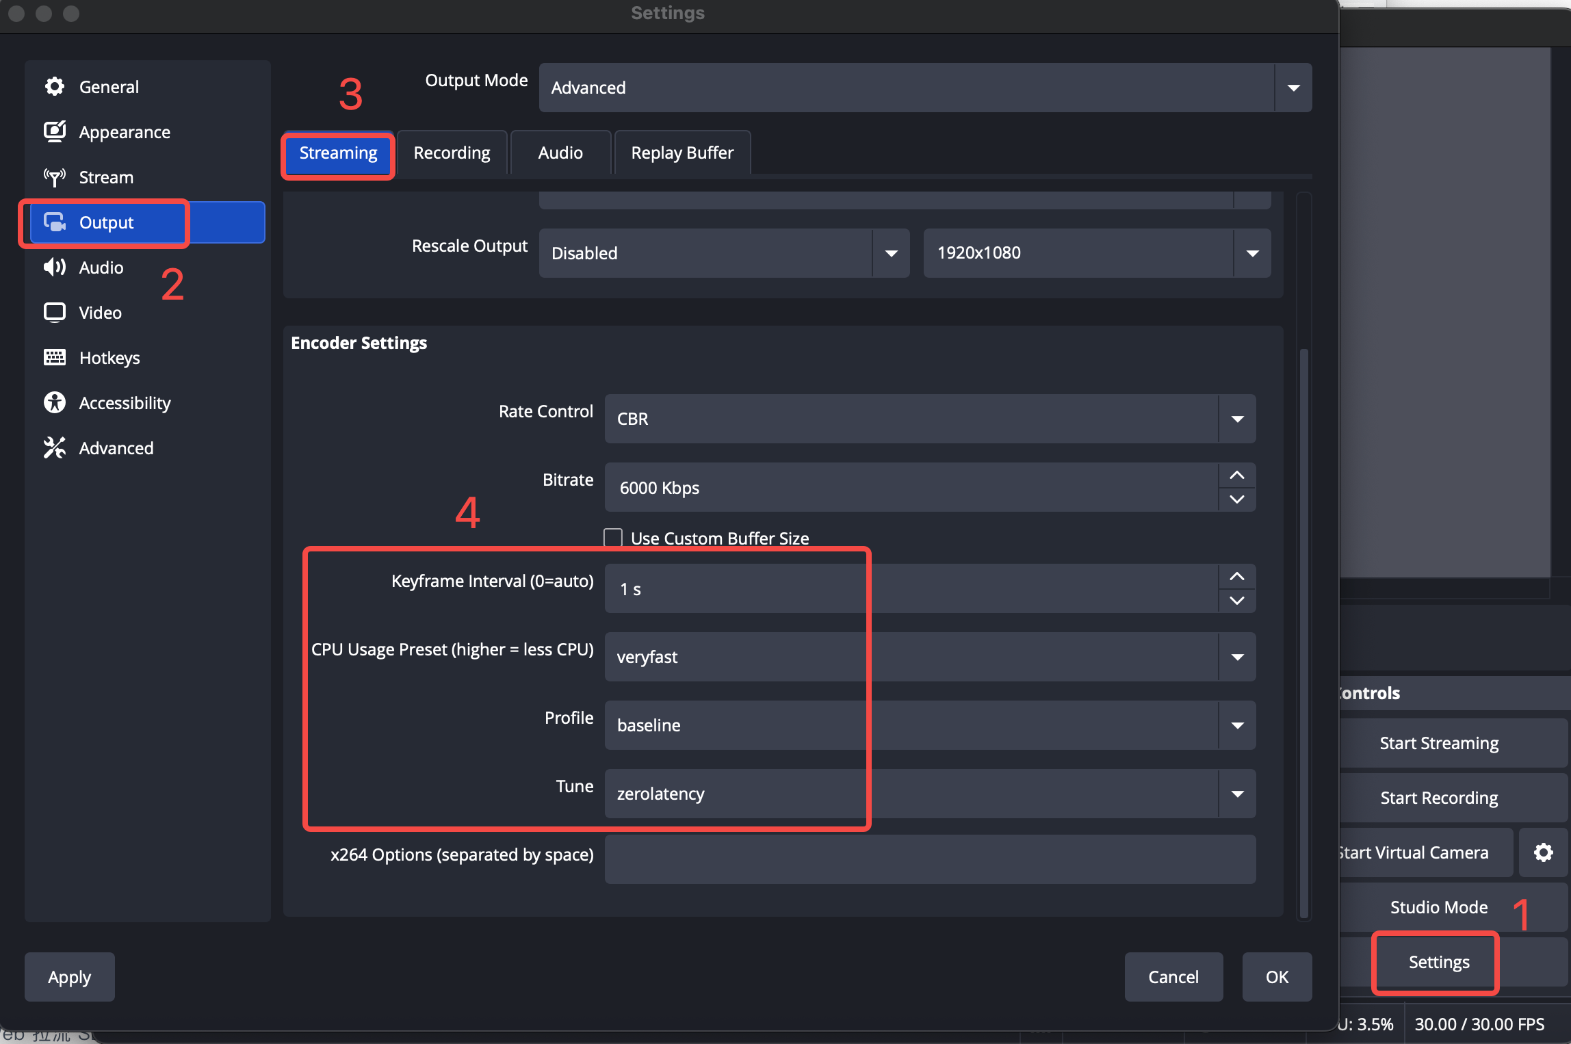Screen dimensions: 1571x1044
Task: Expand the Output Mode dropdown
Action: 925,88
